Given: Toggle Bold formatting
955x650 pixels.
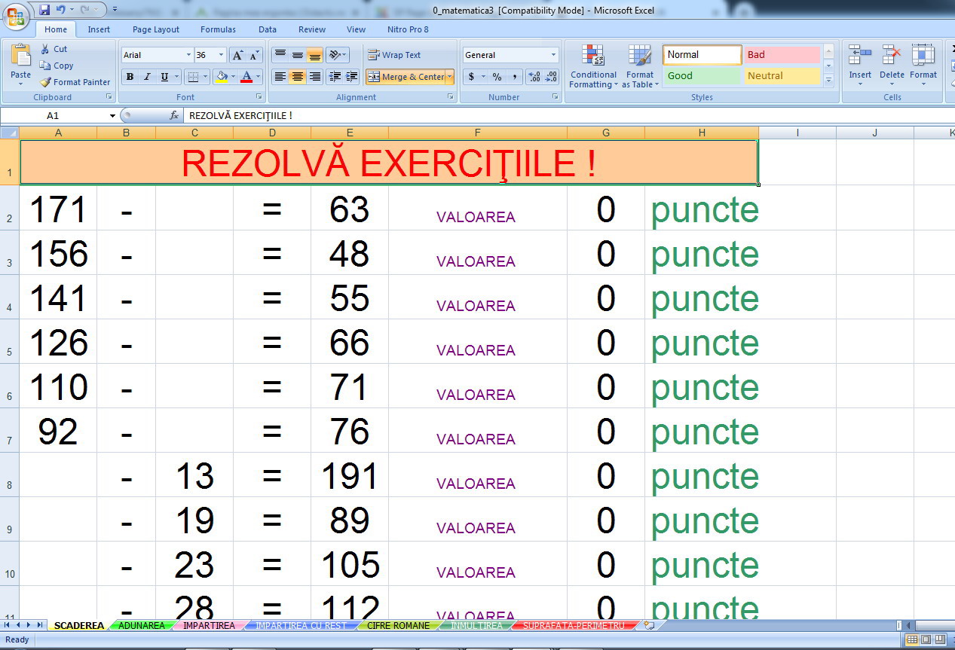Looking at the screenshot, I should point(130,77).
